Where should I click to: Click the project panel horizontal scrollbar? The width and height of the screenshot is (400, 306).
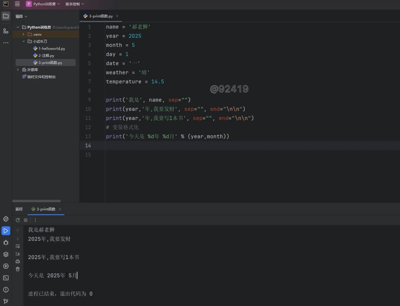pos(36,201)
